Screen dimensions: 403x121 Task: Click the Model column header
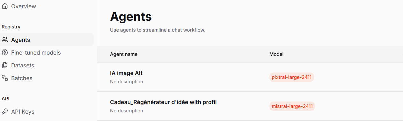pyautogui.click(x=276, y=54)
